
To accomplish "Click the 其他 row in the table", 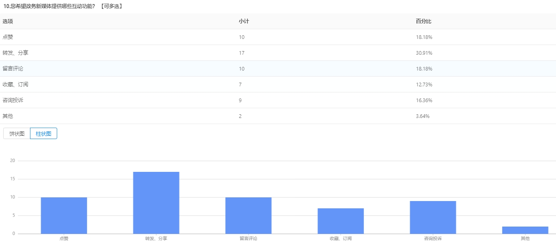I will coord(8,116).
